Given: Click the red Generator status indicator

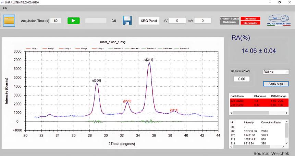Looking at the screenshot, I should point(250,23).
